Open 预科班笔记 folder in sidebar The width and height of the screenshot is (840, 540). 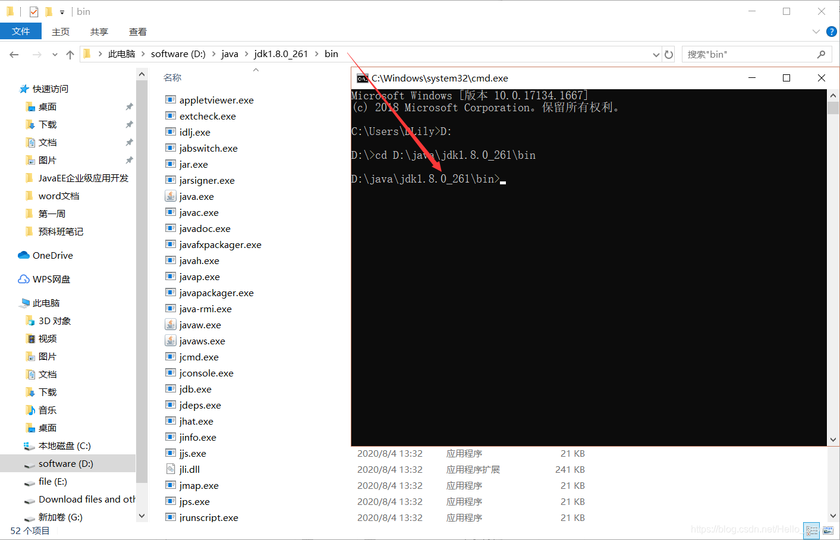pos(61,231)
